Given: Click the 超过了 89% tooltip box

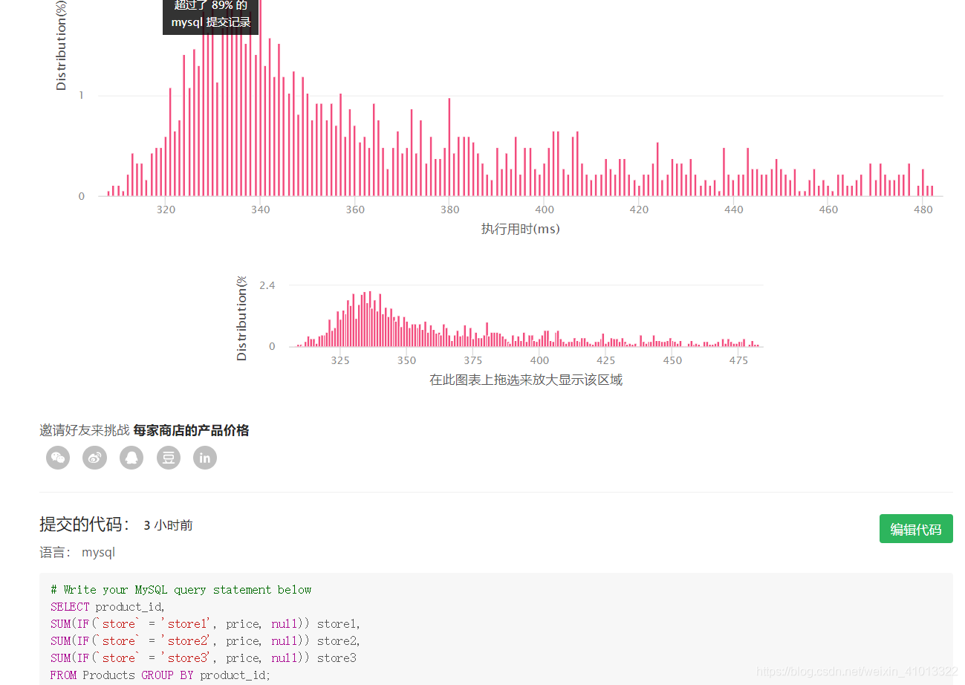Looking at the screenshot, I should [x=211, y=16].
